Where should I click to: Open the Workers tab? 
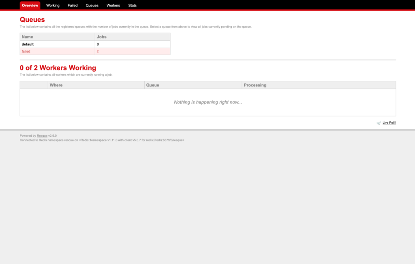[113, 6]
